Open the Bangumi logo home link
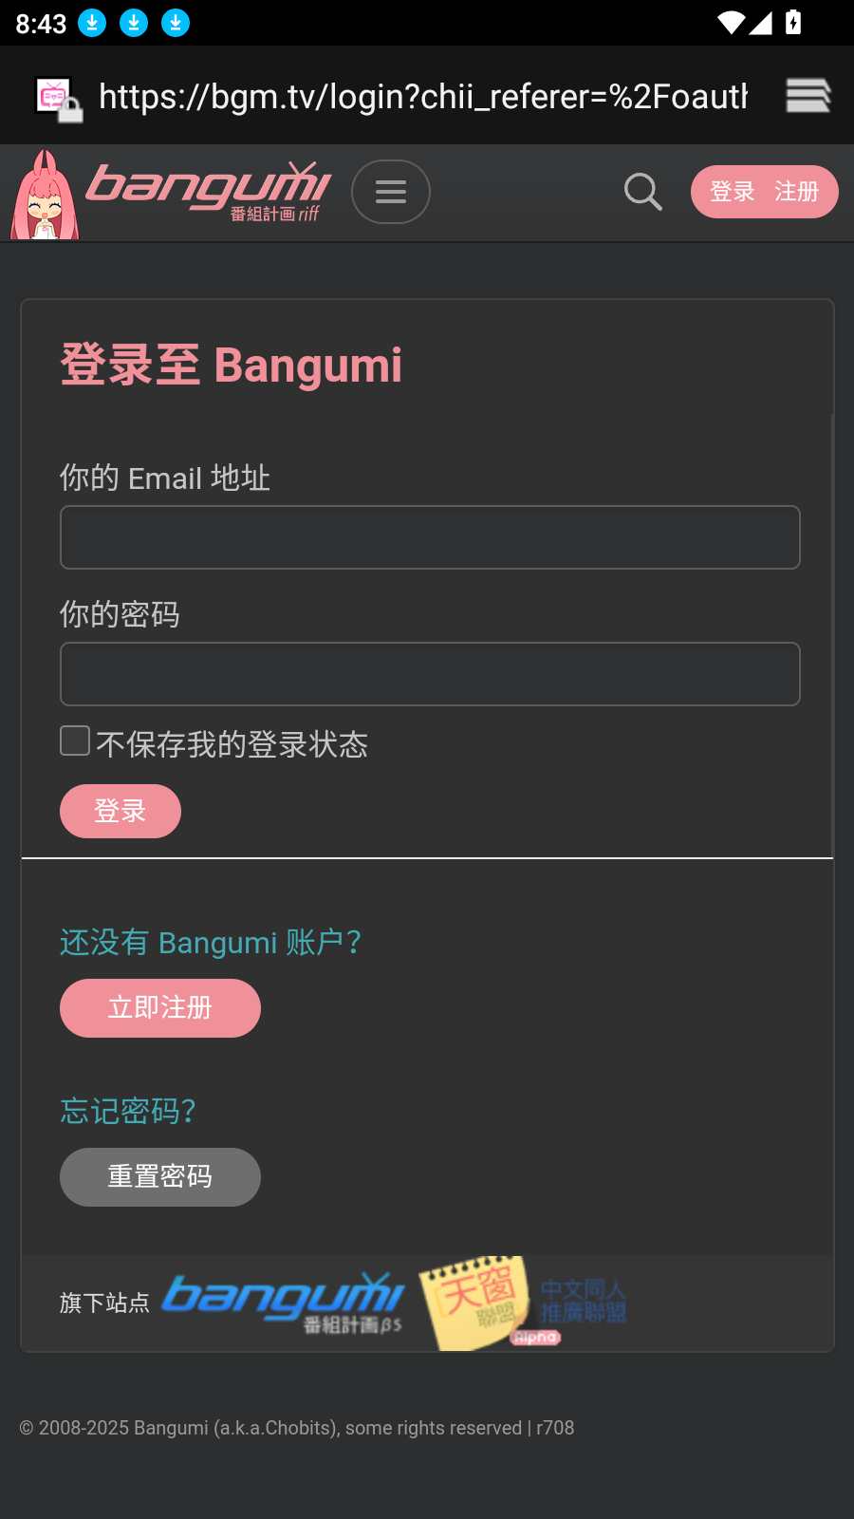 (x=209, y=190)
